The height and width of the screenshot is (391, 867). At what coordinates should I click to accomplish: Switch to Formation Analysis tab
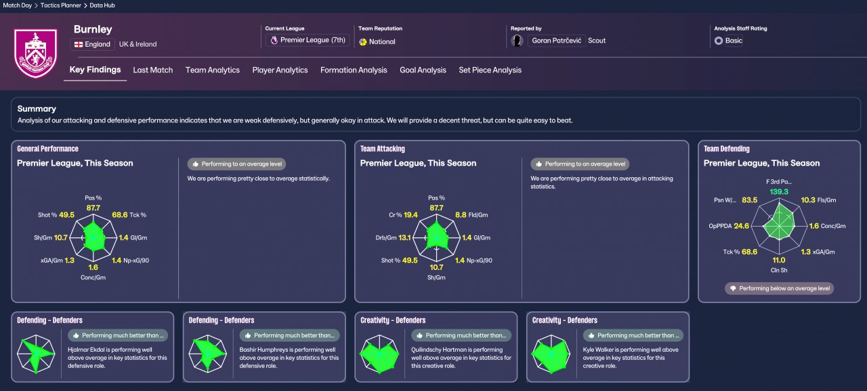click(354, 70)
